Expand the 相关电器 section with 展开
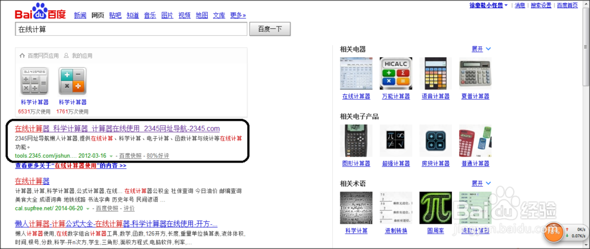 click(481, 49)
